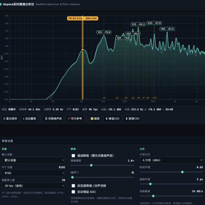Expand the 30 fps（省电）refresh rate dropdown

(x=33, y=186)
